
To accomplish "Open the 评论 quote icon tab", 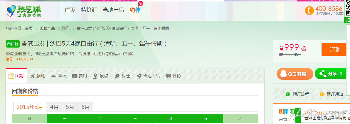I will pos(174,76).
